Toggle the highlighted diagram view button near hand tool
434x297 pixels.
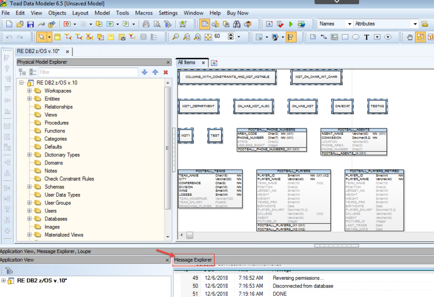pos(421,37)
